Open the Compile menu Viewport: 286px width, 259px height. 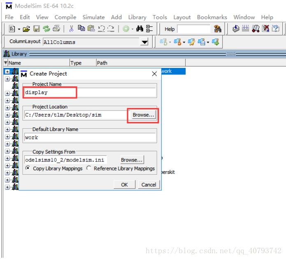65,17
